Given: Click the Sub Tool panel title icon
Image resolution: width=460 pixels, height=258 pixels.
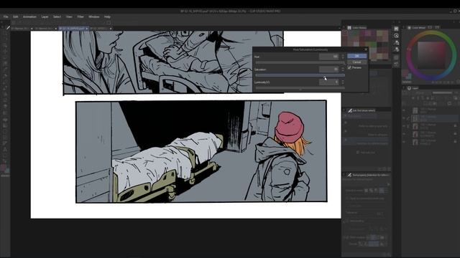Looking at the screenshot, I should (x=350, y=110).
